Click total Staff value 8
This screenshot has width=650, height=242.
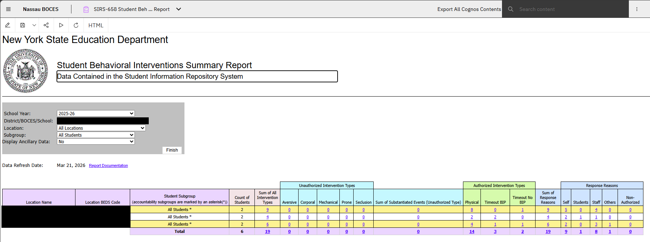pyautogui.click(x=596, y=231)
